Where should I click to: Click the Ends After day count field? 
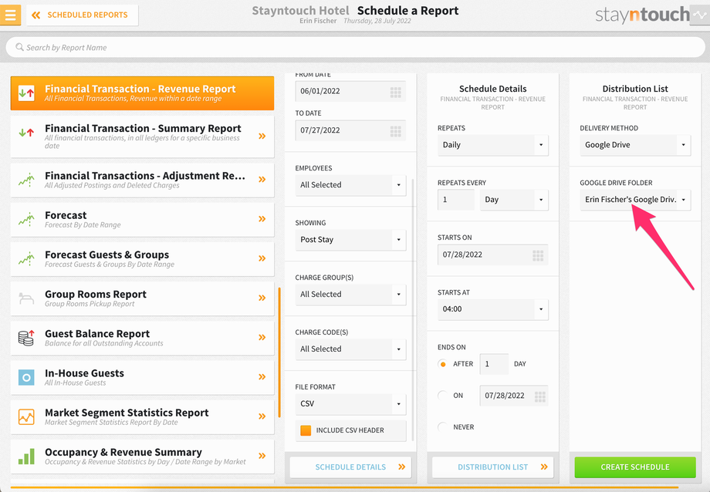click(494, 364)
